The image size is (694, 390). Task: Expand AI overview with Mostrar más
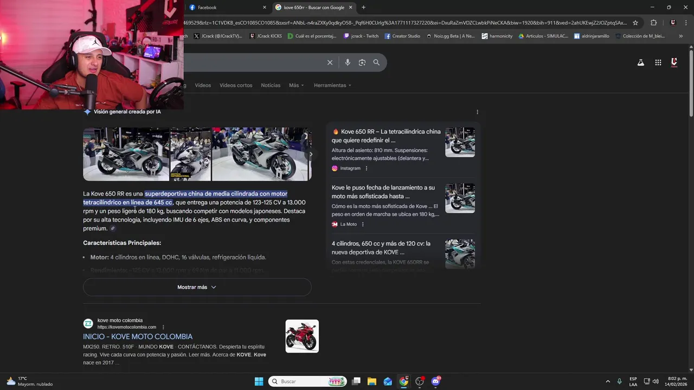tap(197, 287)
